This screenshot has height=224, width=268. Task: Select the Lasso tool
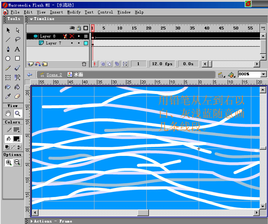click(x=17, y=40)
